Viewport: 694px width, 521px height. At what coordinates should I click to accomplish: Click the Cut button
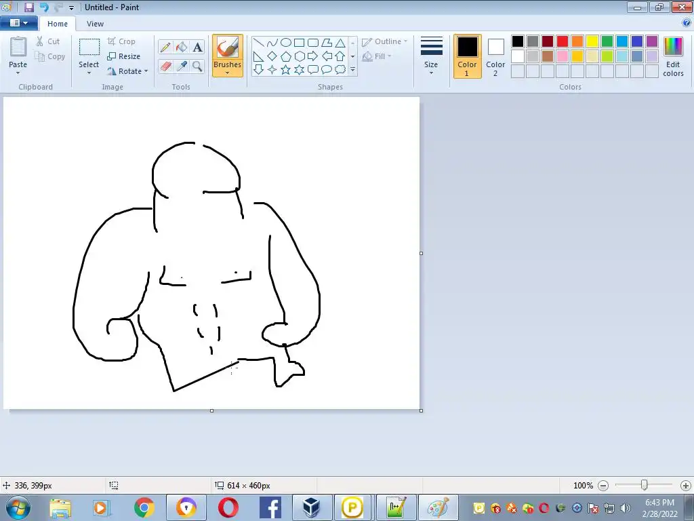[48, 41]
